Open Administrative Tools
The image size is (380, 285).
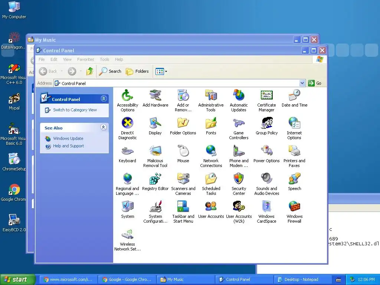point(211,100)
